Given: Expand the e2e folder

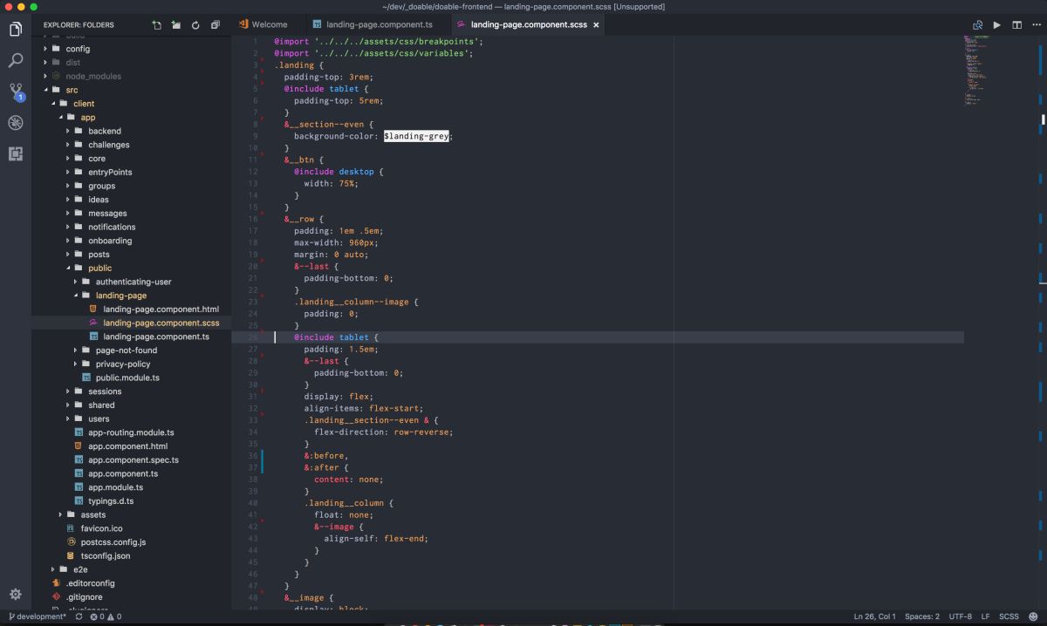Looking at the screenshot, I should pyautogui.click(x=53, y=569).
